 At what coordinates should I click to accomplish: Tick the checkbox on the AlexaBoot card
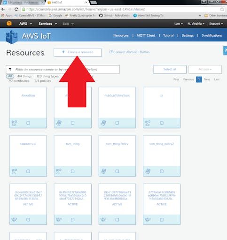(28, 123)
